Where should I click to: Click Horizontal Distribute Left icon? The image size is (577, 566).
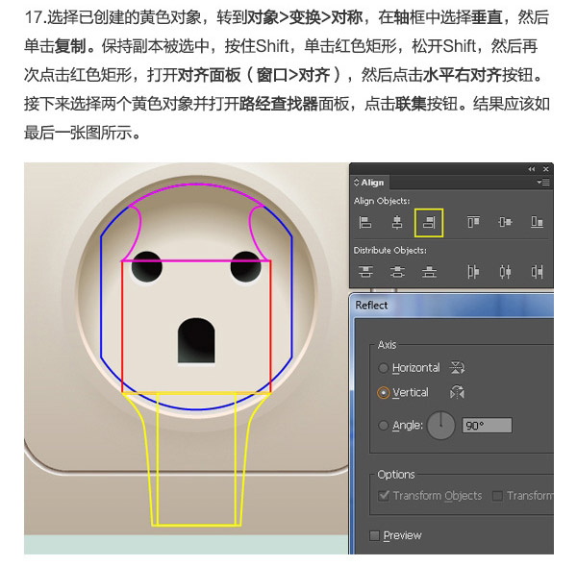(473, 272)
